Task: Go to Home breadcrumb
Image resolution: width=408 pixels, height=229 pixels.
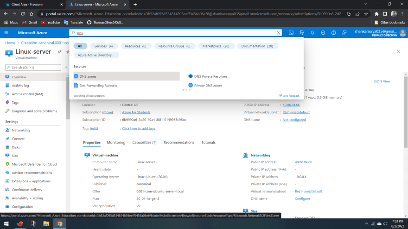Action: click(x=10, y=43)
